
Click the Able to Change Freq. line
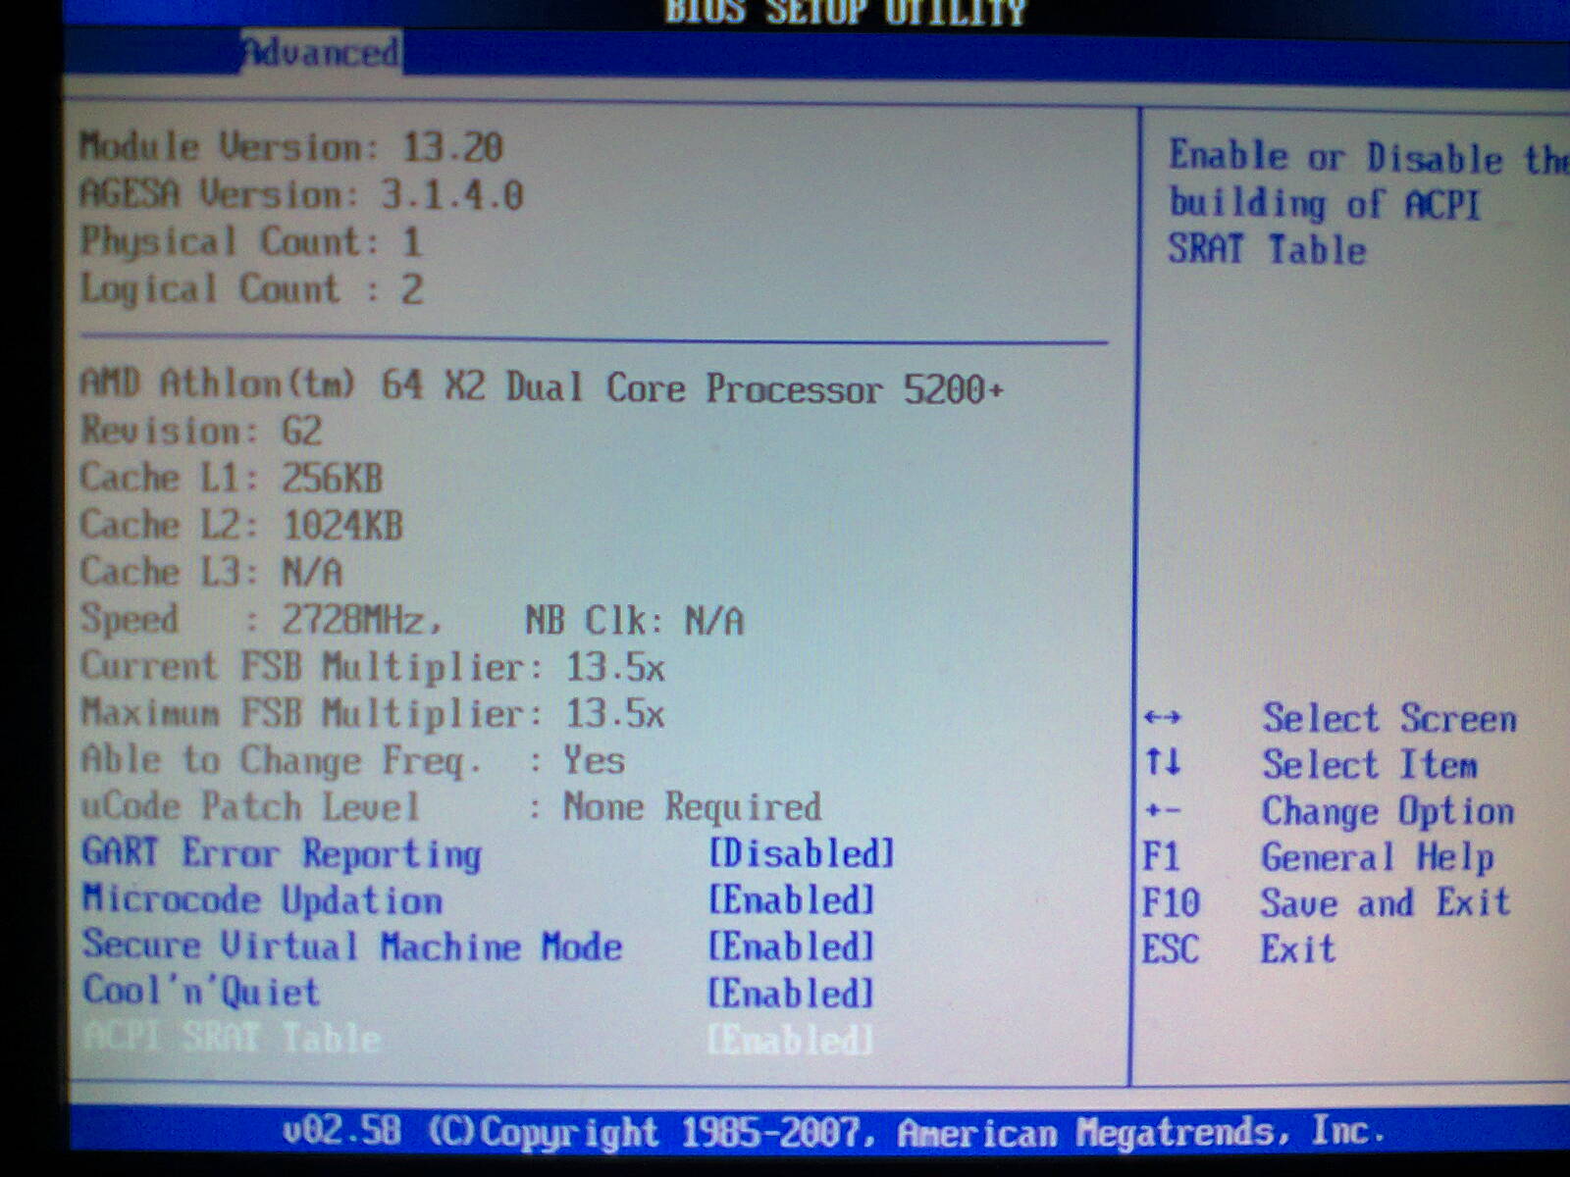353,760
